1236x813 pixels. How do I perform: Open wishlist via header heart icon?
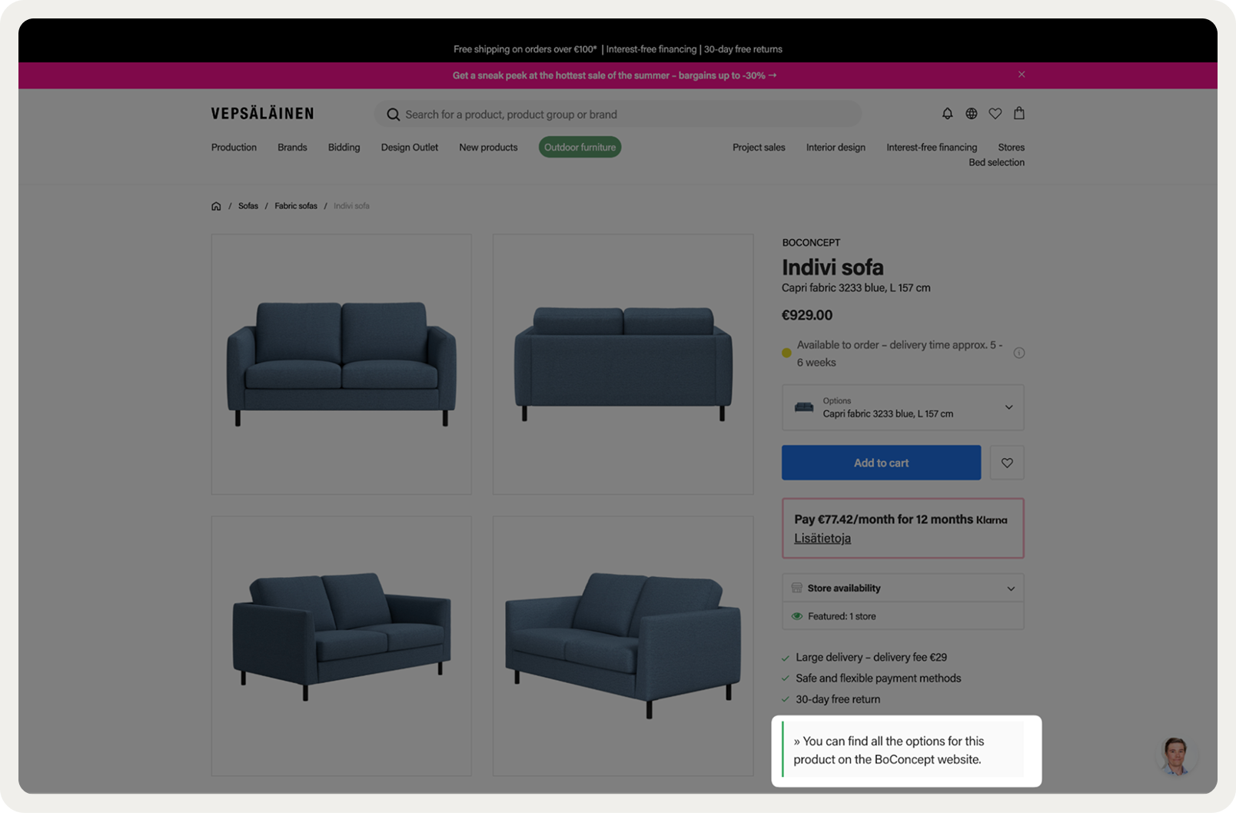[x=995, y=114]
